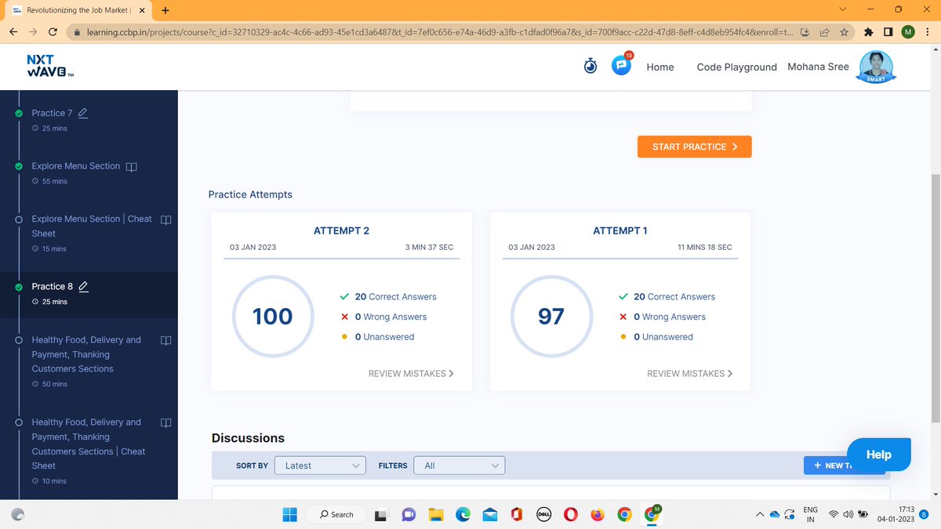Toggle the browser side panel icon
This screenshot has width=941, height=529.
[x=888, y=32]
